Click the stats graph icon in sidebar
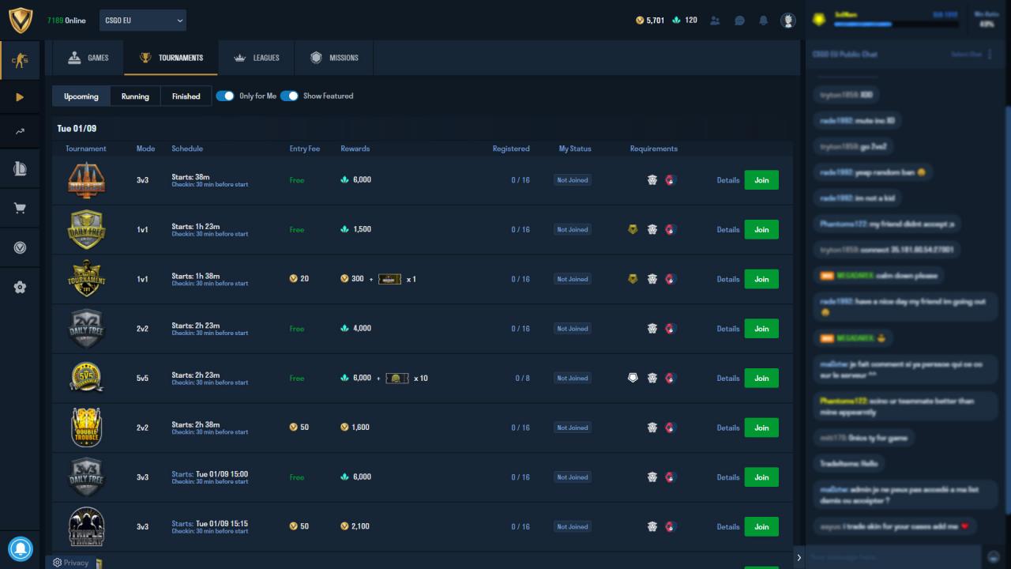The width and height of the screenshot is (1011, 569). click(x=20, y=130)
